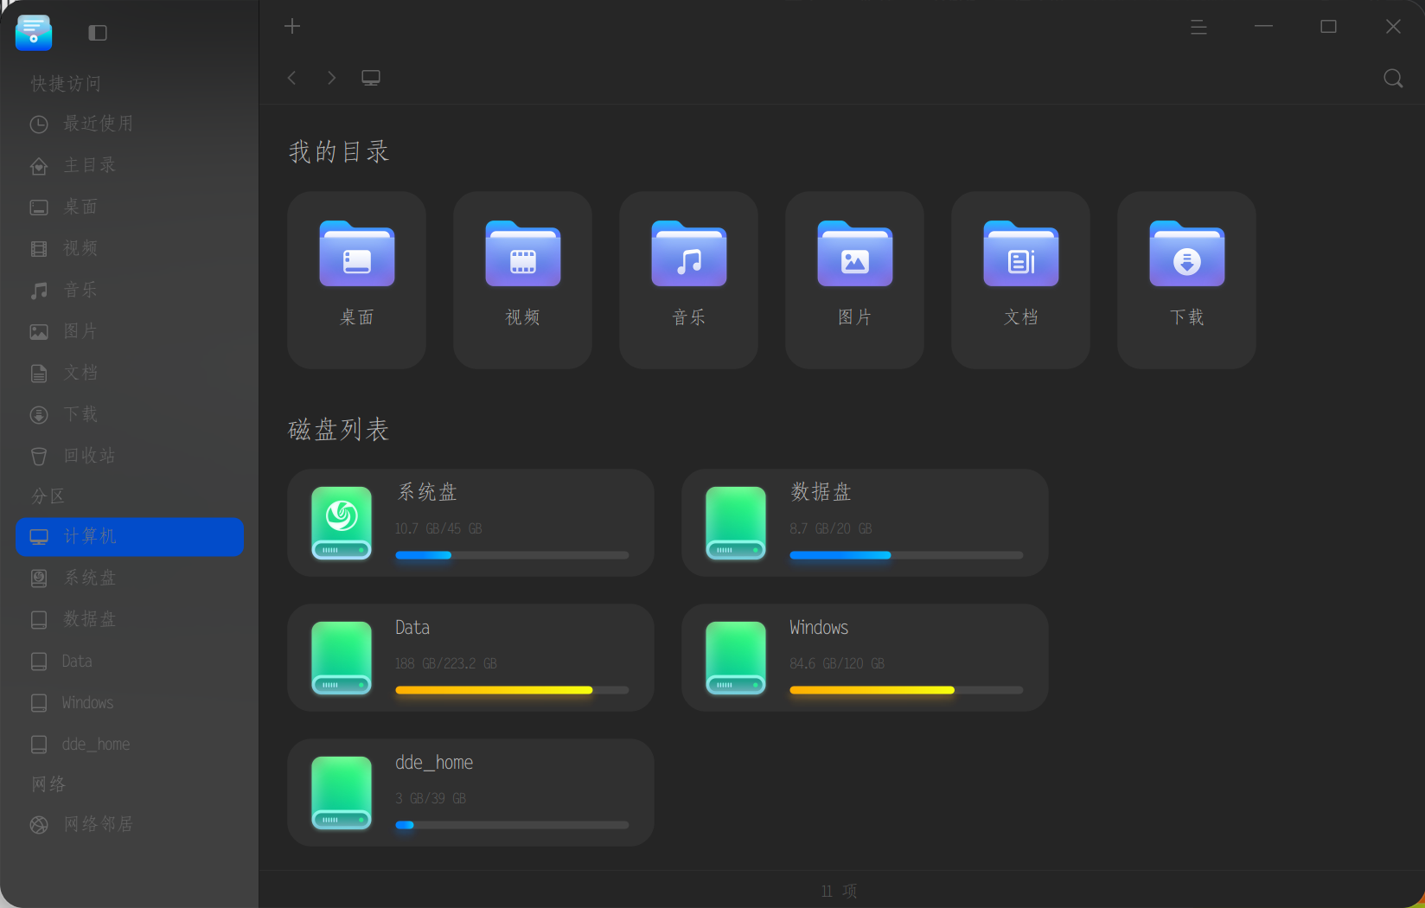Select 视频 in the sidebar
This screenshot has width=1425, height=908.
point(130,248)
